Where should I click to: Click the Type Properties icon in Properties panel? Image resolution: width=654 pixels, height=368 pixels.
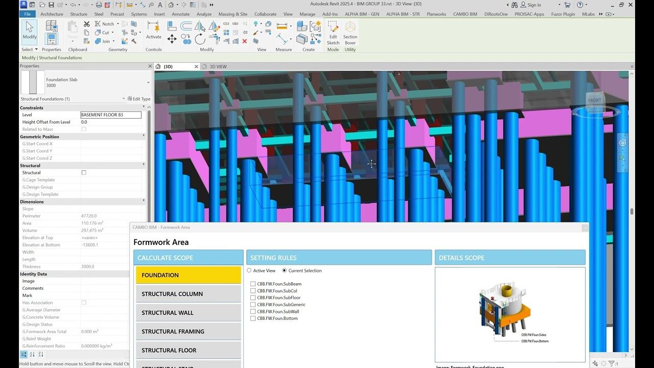51,26
